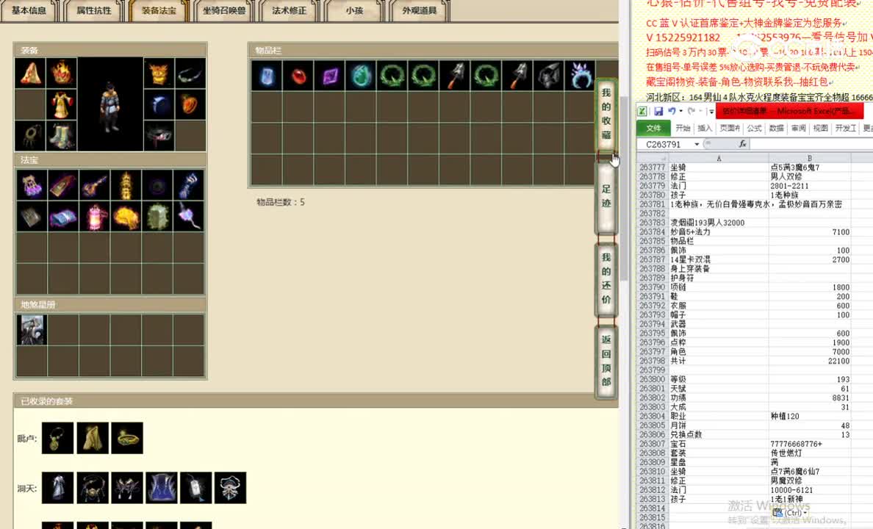Click the 毗卢 set gold ring icon
The width and height of the screenshot is (873, 529).
pyautogui.click(x=127, y=438)
